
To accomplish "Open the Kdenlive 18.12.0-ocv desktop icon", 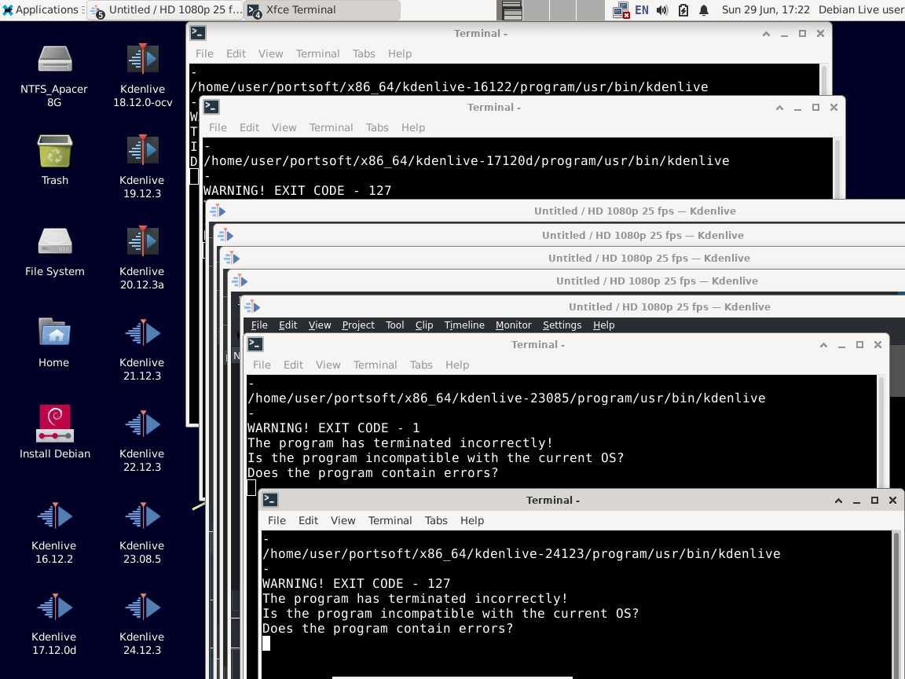I will [x=142, y=75].
